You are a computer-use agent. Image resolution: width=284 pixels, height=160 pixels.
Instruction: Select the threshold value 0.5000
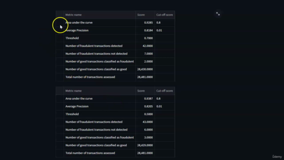pyautogui.click(x=148, y=114)
